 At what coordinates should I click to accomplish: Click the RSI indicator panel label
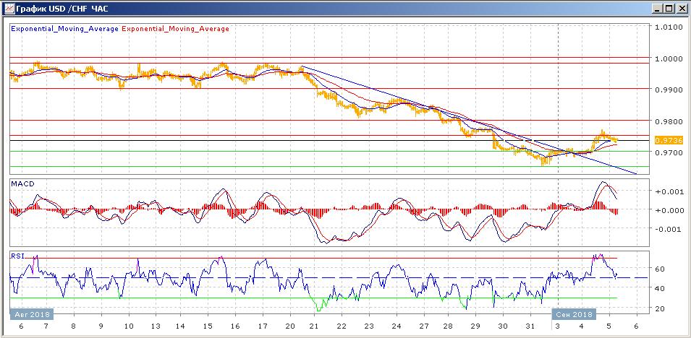[x=17, y=255]
